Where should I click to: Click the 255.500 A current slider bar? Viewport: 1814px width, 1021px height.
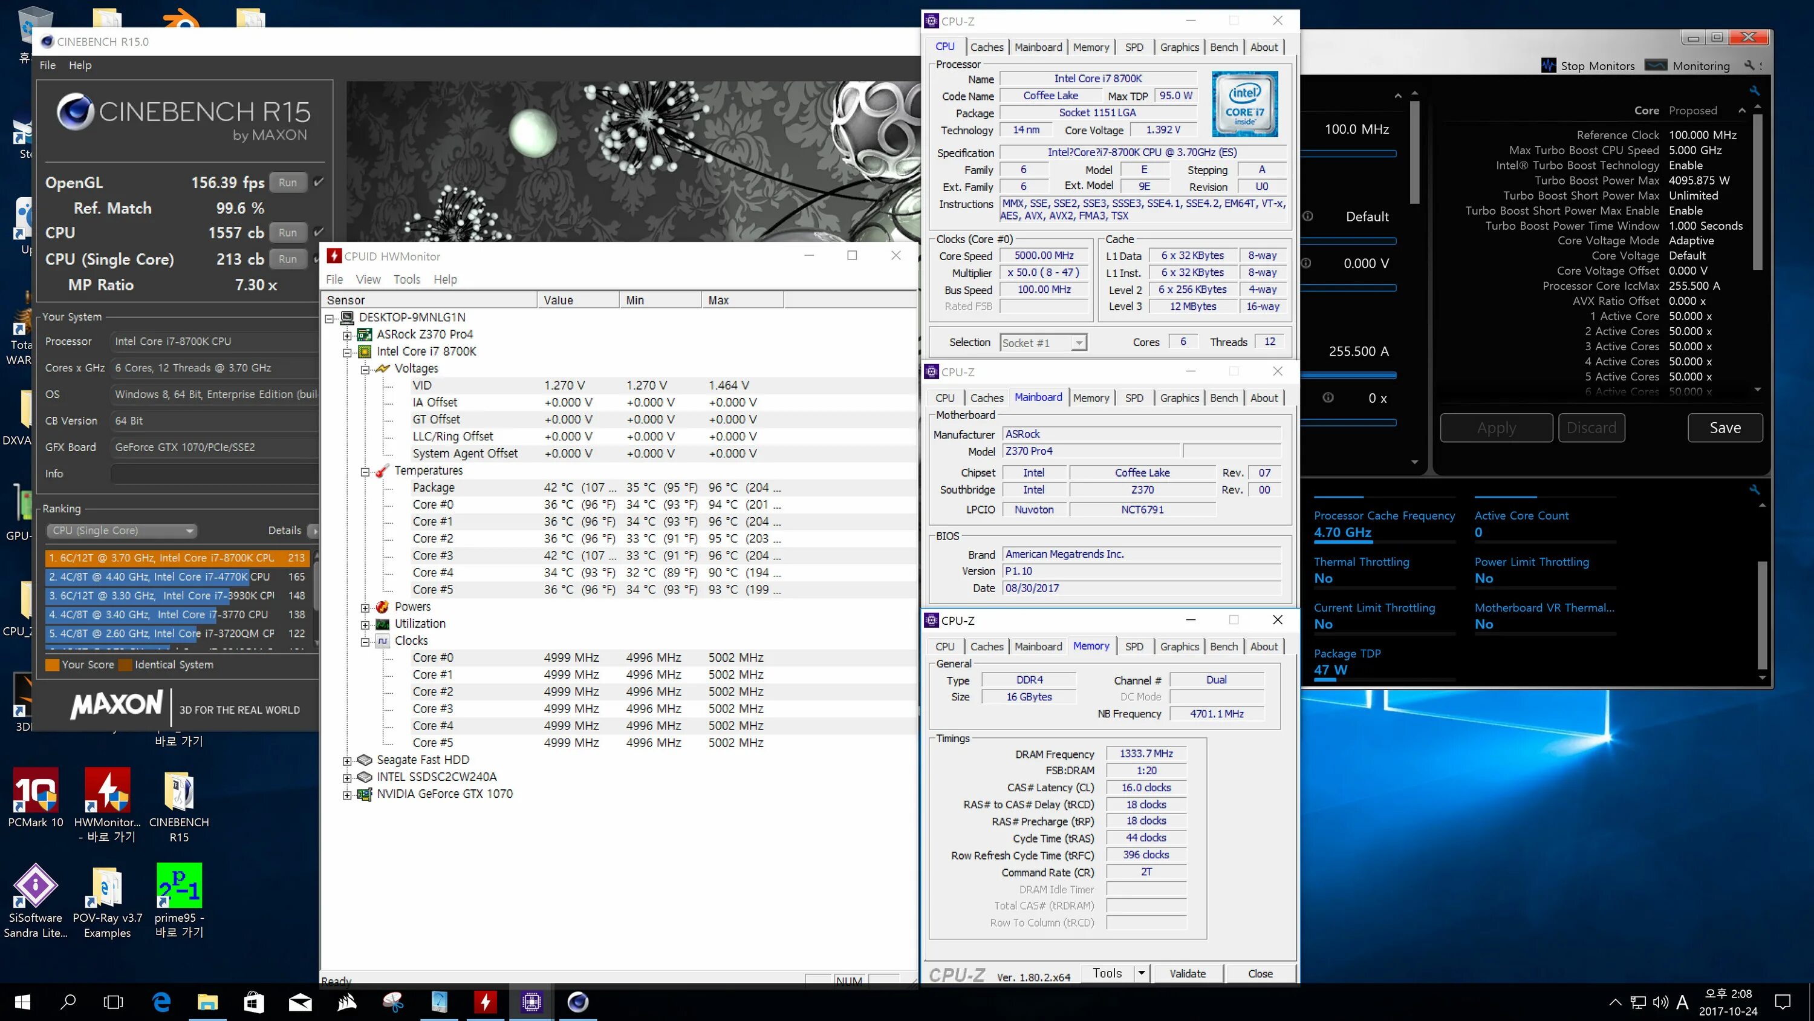[x=1348, y=375]
